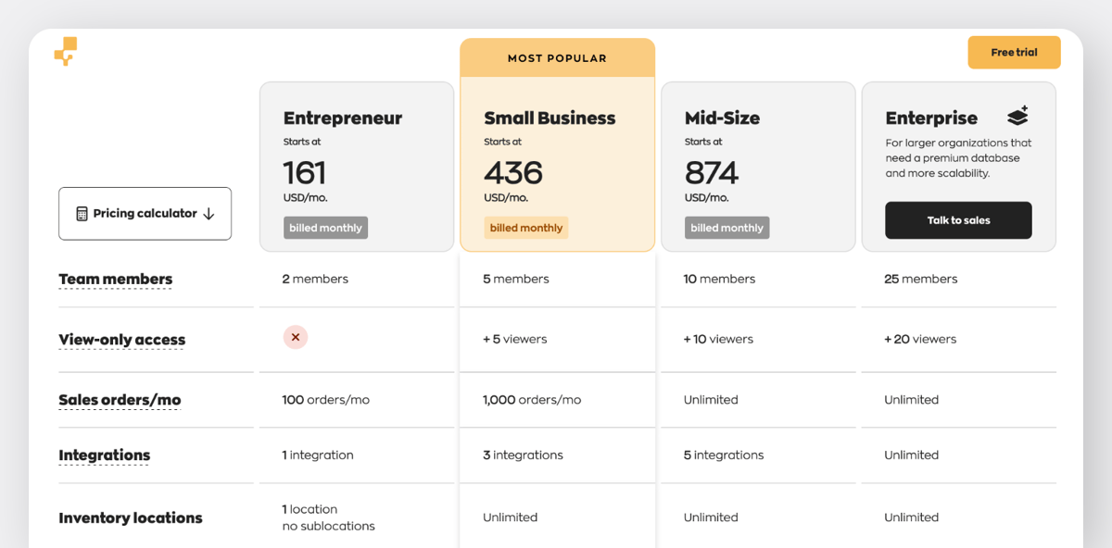Viewport: 1112px width, 548px height.
Task: Click the MOST POPULAR banner
Action: pyautogui.click(x=557, y=57)
